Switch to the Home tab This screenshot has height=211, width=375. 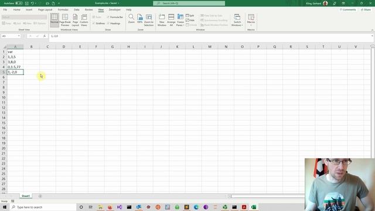[17, 10]
